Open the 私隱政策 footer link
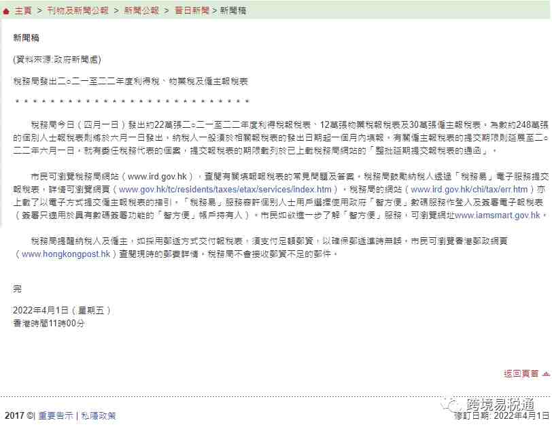Screen dimensions: 552x429 click(x=99, y=415)
